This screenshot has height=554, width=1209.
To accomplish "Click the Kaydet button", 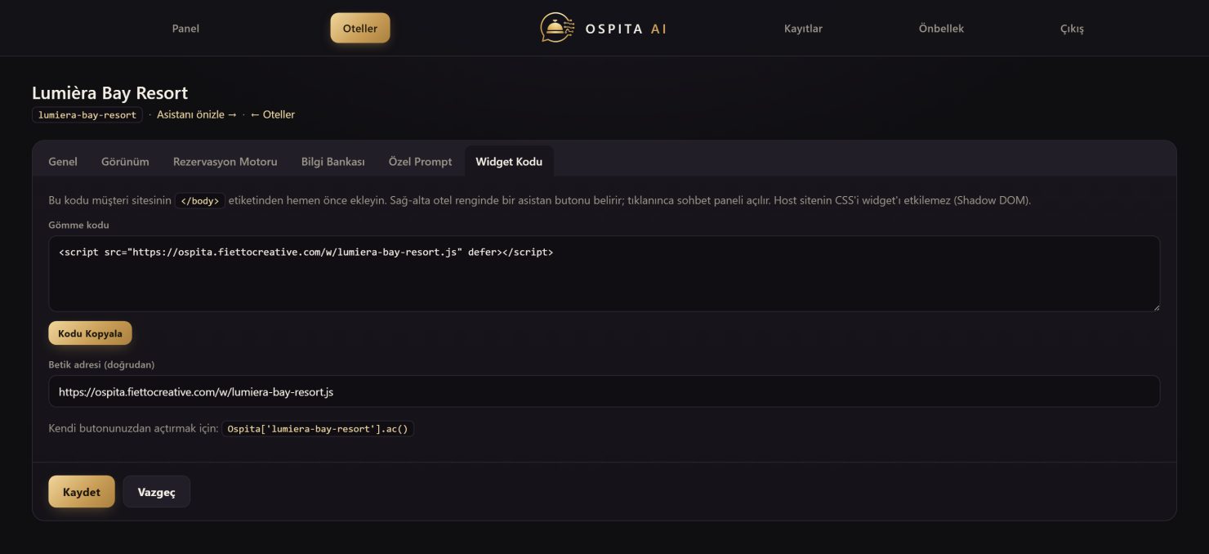I will (x=82, y=492).
